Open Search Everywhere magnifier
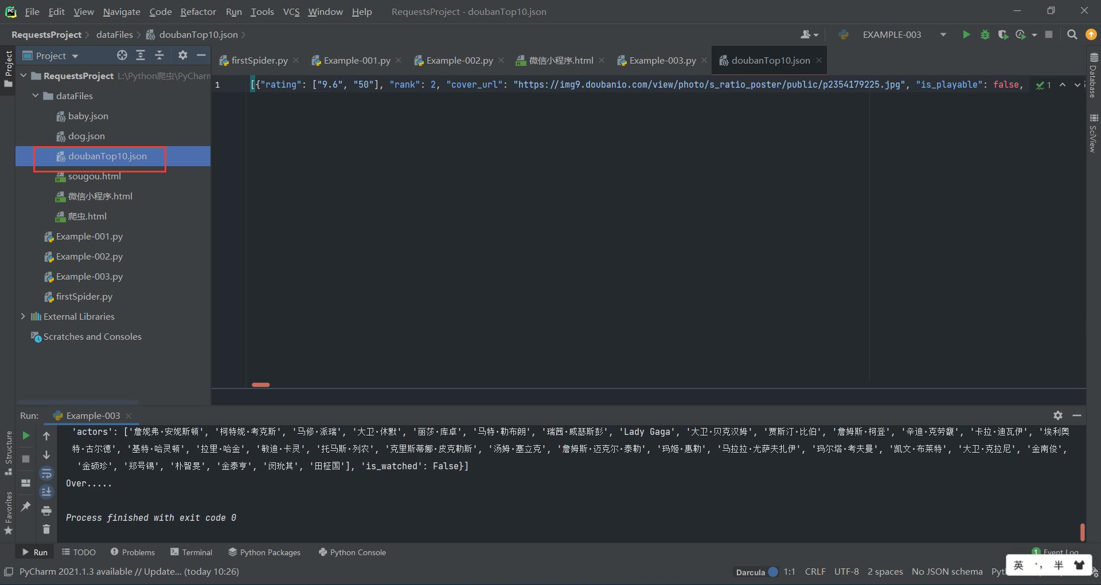 [1072, 35]
